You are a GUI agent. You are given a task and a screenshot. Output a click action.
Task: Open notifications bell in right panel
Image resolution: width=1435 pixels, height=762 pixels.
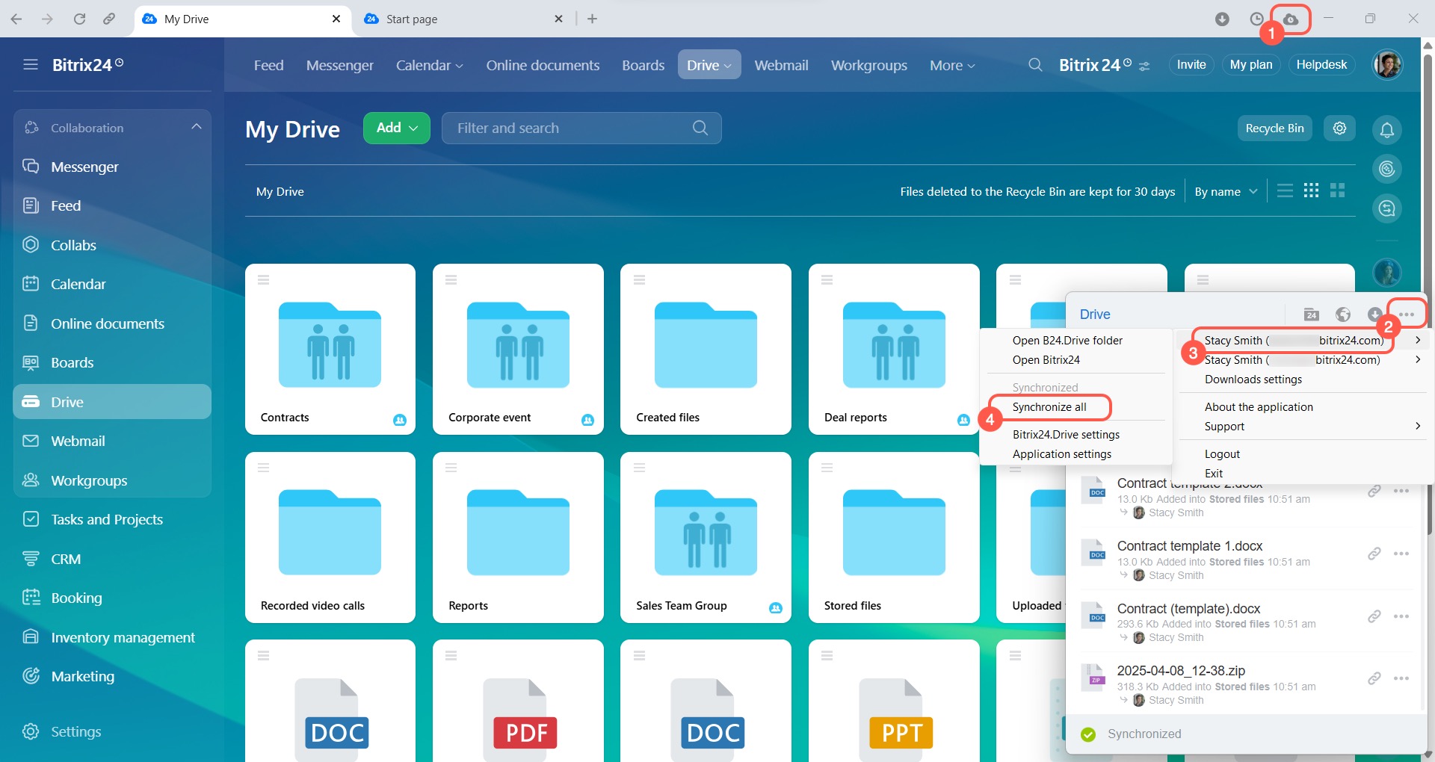[1387, 130]
